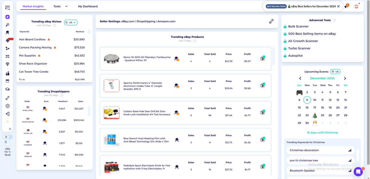Click the game controller event on December 1
The height and width of the screenshot is (179, 370).
tap(299, 92)
